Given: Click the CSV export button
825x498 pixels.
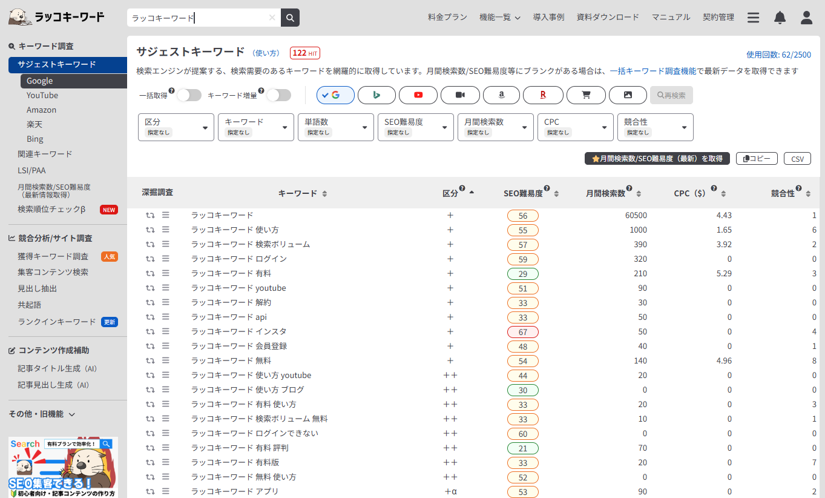Looking at the screenshot, I should point(798,159).
